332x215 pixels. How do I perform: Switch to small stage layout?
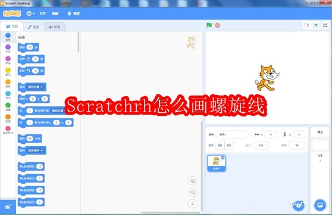tap(306, 26)
